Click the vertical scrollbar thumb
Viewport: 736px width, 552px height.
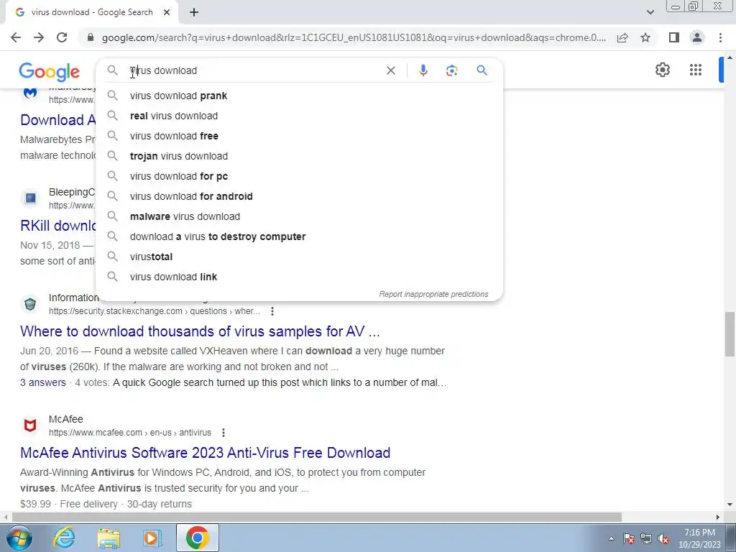click(x=730, y=334)
